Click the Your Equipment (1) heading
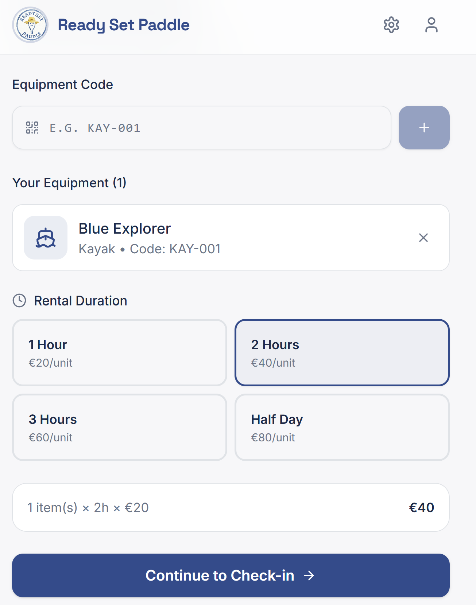 (x=69, y=183)
